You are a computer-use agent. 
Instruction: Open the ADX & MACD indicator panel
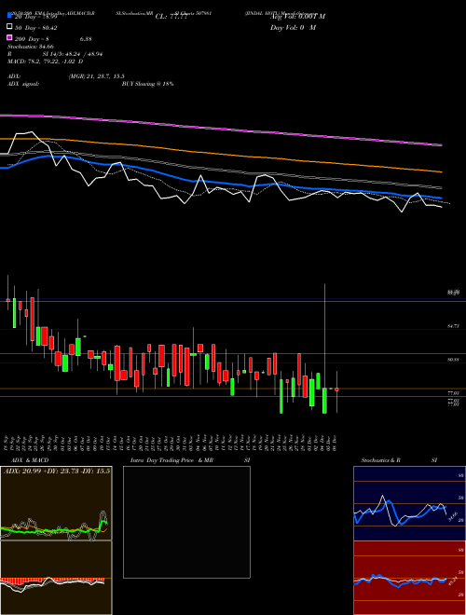tap(56, 540)
